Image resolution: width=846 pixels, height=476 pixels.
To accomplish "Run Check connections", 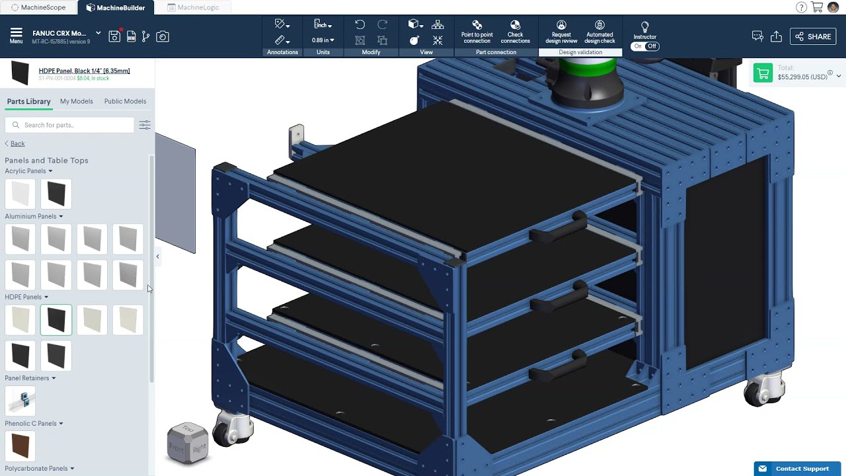I will pos(515,32).
